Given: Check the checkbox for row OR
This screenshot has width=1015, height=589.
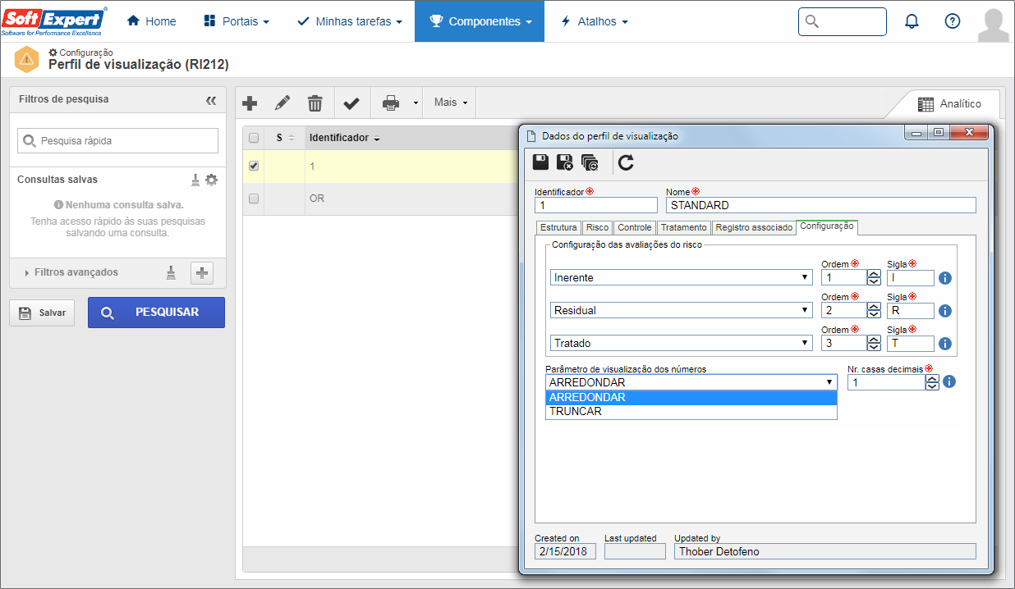Looking at the screenshot, I should point(254,199).
